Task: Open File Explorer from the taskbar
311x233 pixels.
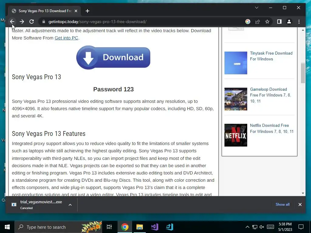Action: [140, 227]
